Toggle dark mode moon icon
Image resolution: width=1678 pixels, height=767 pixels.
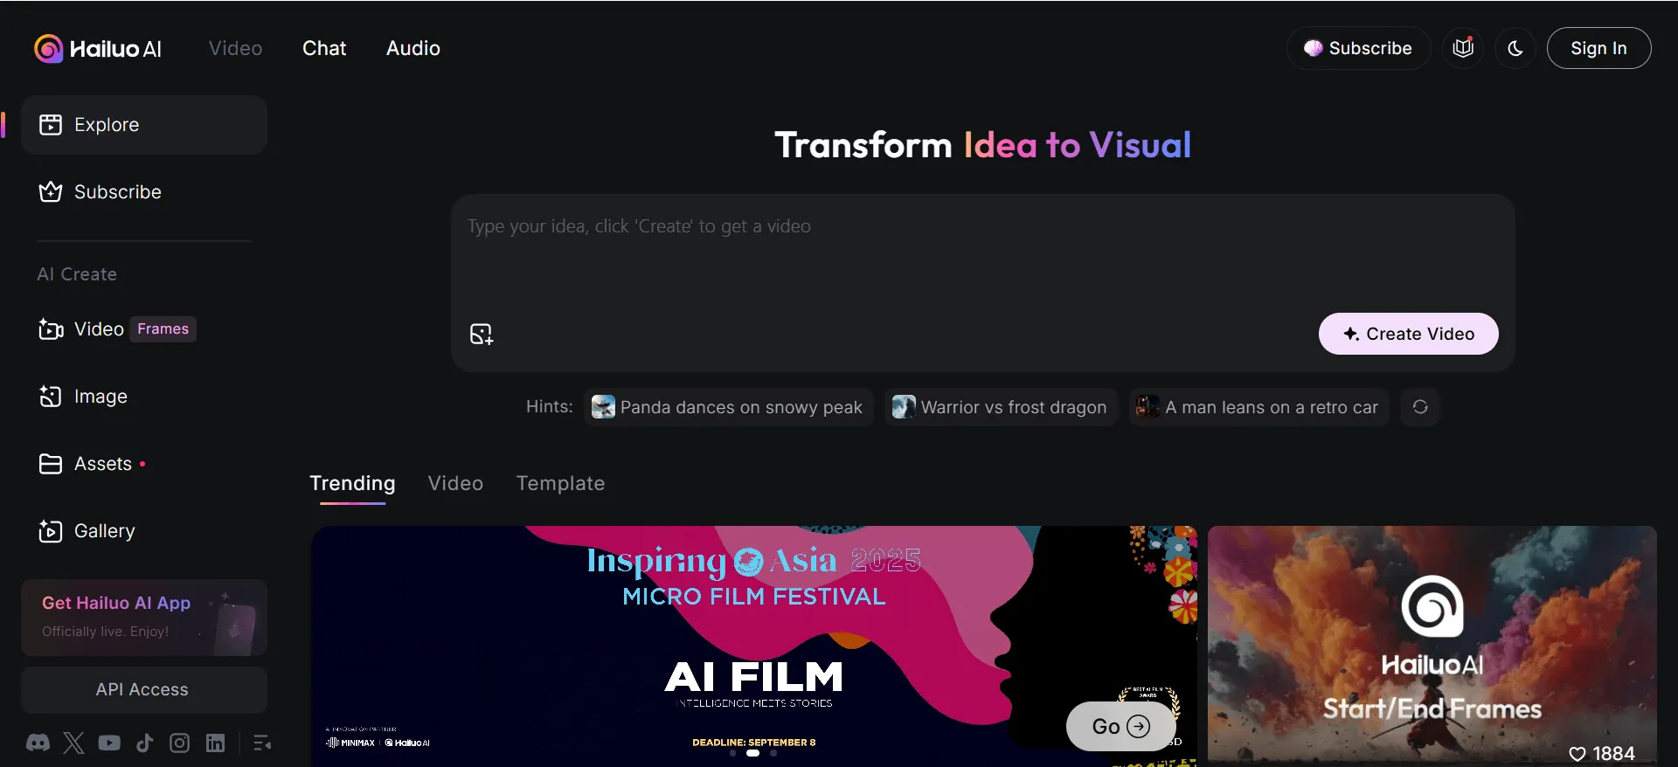tap(1515, 48)
